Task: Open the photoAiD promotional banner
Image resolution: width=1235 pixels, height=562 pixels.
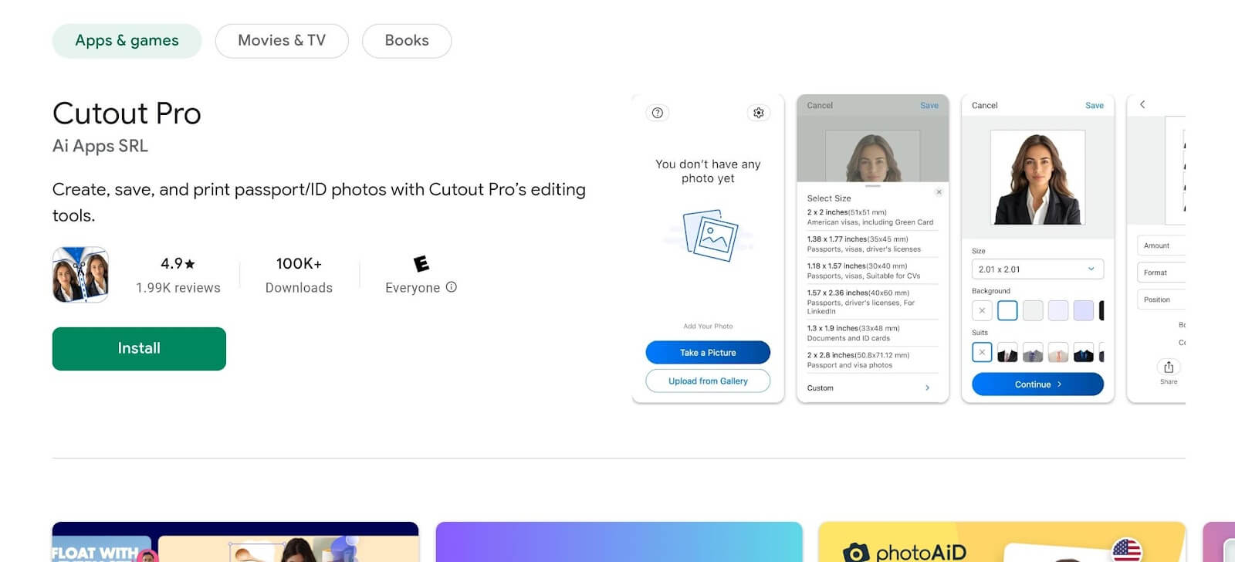Action: point(1002,542)
